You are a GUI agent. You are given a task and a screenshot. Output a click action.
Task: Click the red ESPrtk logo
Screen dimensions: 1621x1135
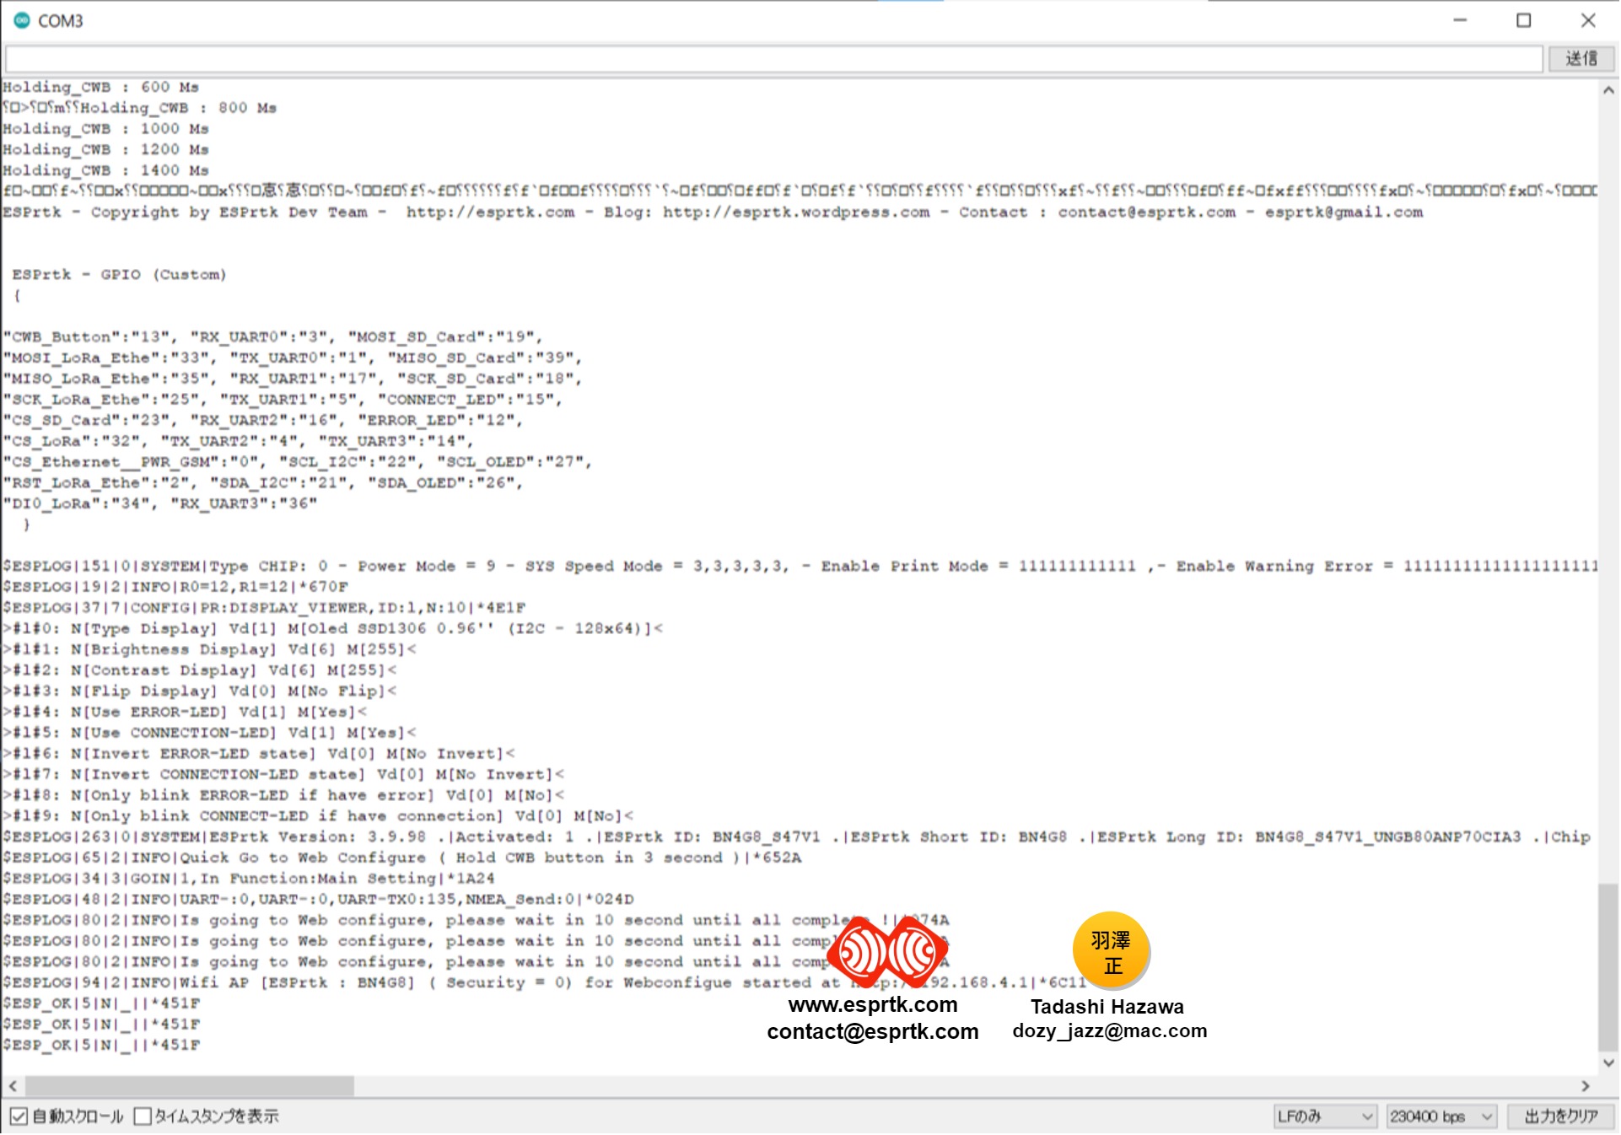point(887,954)
